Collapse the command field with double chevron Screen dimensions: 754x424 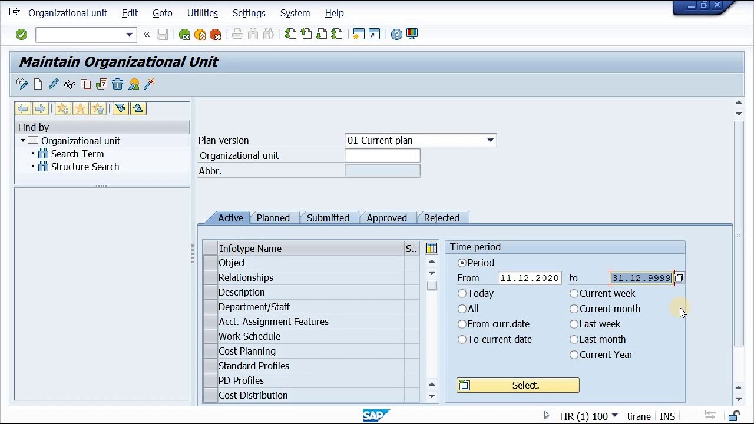147,35
